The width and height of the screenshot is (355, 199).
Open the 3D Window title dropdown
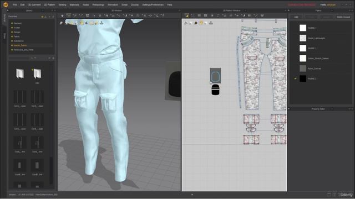click(x=130, y=11)
